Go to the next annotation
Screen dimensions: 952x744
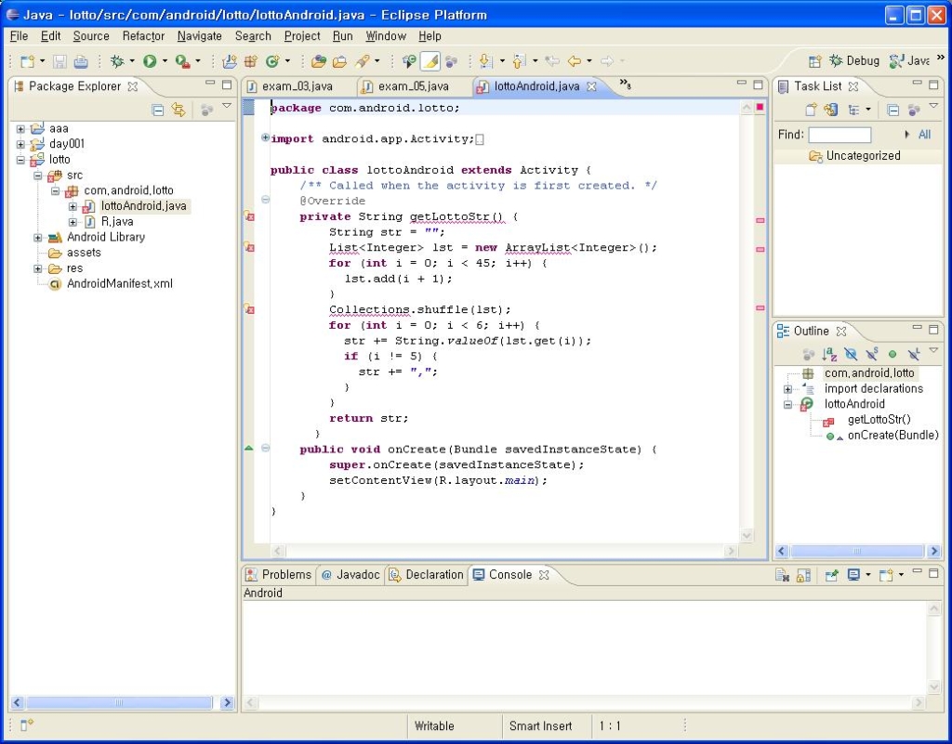click(x=485, y=60)
